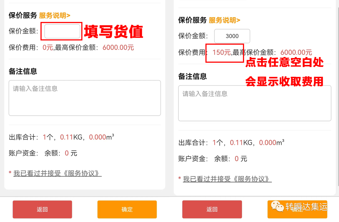Click the right-edge vertical scrollbar
Viewport: 339px width, 222px height.
[338, 97]
